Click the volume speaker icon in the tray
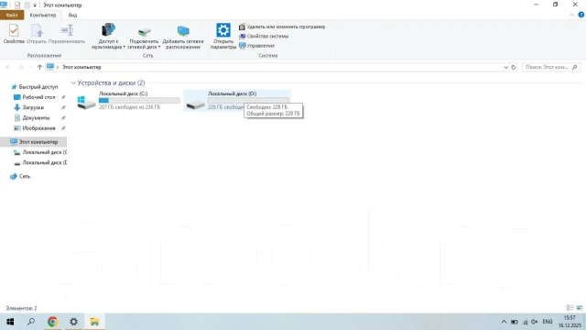This screenshot has height=330, width=586. click(535, 322)
